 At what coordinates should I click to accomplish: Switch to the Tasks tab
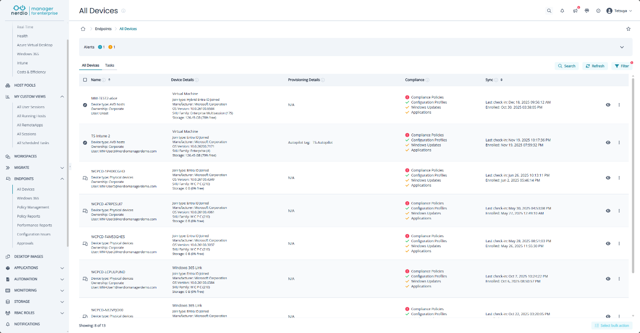(x=110, y=66)
